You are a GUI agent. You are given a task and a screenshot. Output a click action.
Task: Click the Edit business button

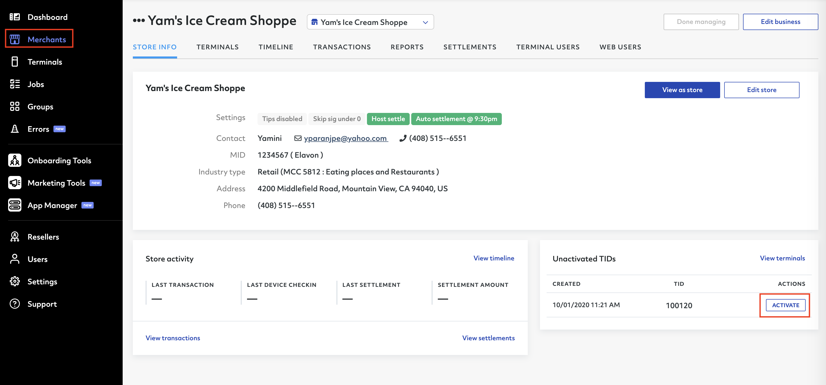pos(780,22)
